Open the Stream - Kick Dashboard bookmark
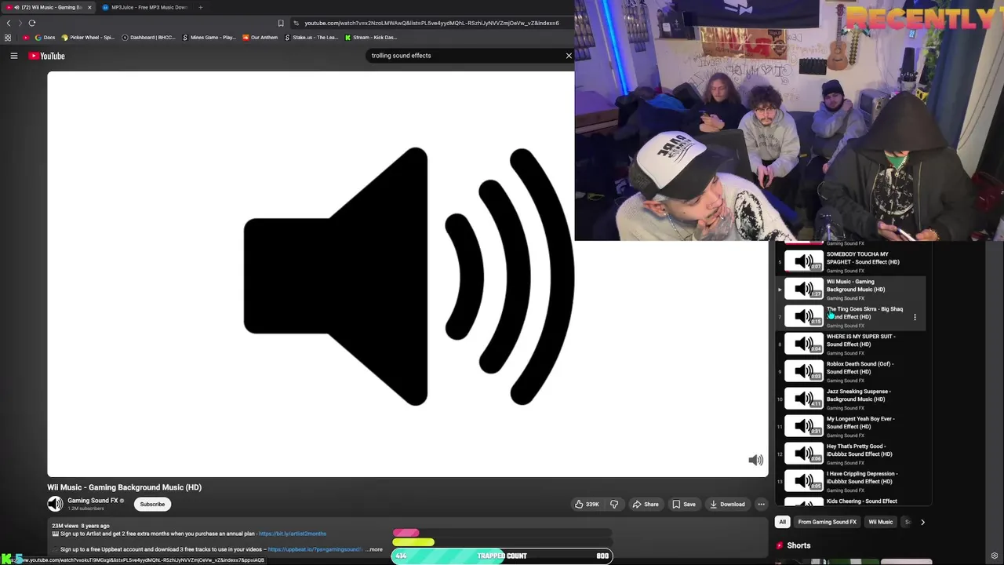 tap(371, 38)
